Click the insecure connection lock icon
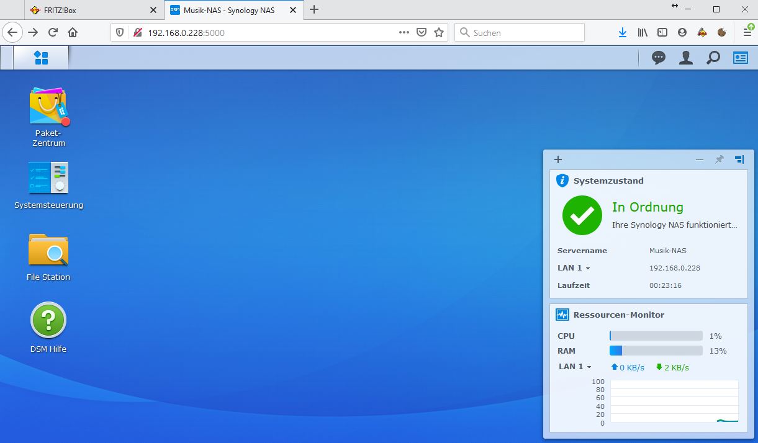This screenshot has width=758, height=443. (137, 32)
